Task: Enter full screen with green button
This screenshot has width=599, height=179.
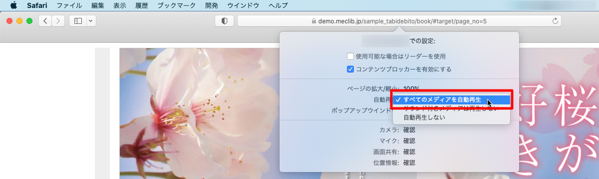Action: click(x=29, y=21)
